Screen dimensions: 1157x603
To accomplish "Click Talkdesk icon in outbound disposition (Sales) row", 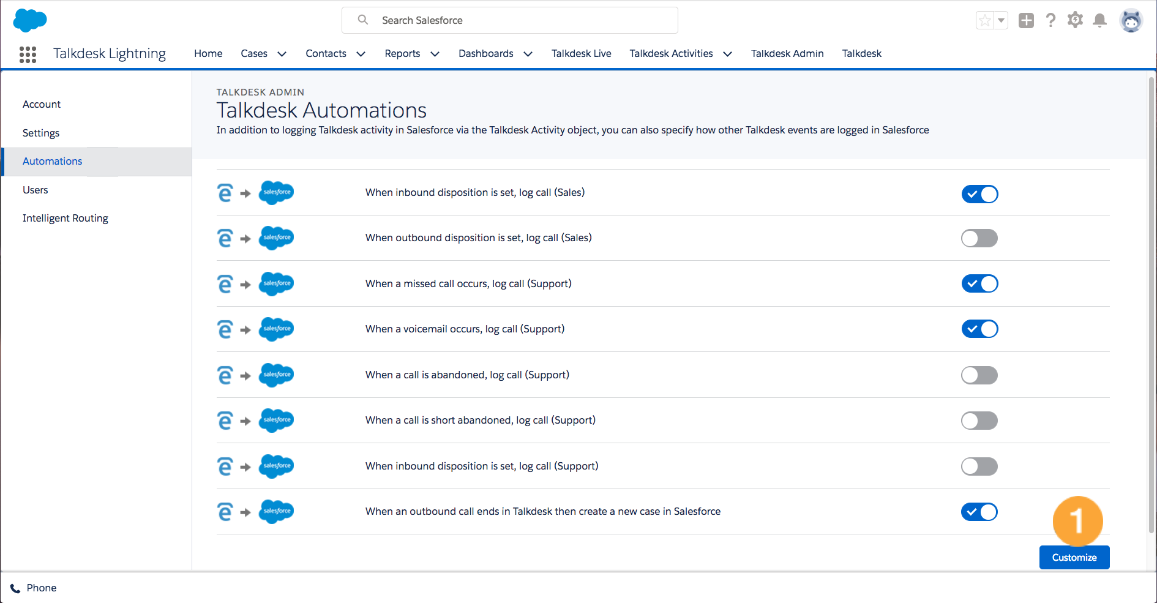I will tap(225, 238).
